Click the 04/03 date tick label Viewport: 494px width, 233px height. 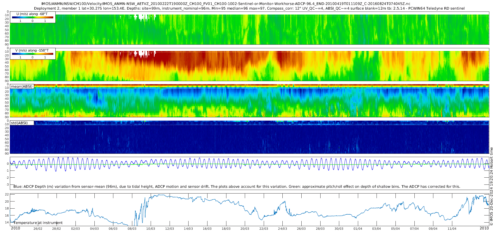[x=94, y=229]
